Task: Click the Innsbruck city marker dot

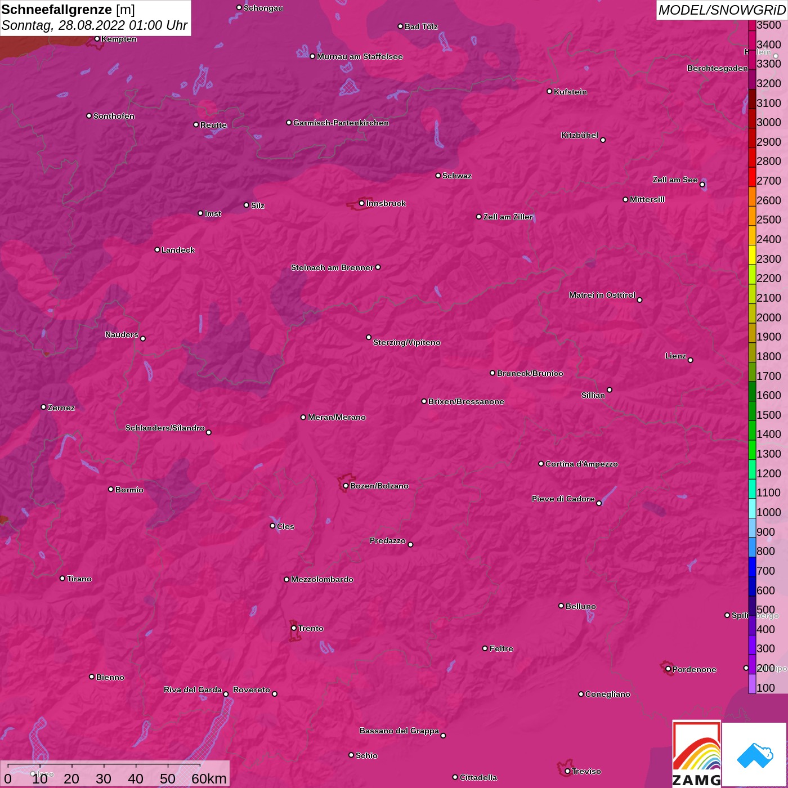Action: point(361,203)
